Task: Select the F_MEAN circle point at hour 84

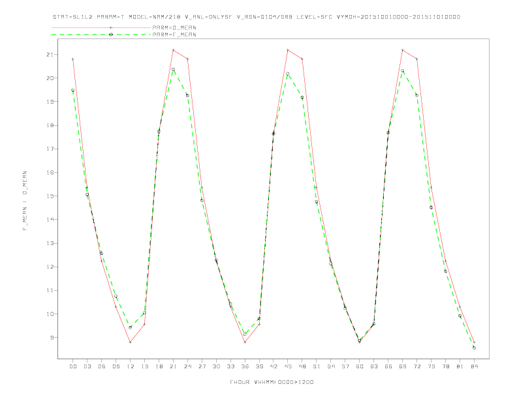Action: pos(474,347)
